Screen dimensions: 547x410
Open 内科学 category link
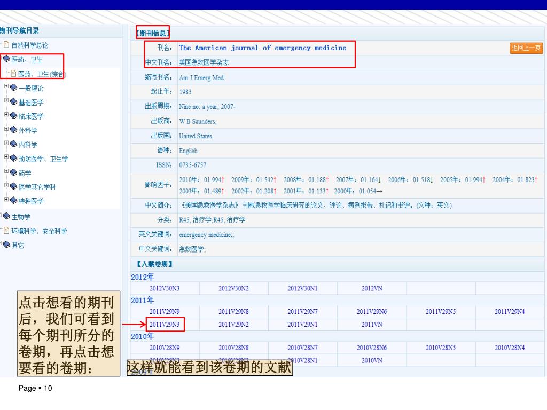28,145
